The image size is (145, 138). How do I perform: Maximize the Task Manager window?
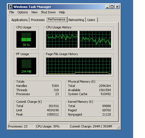click(112, 7)
